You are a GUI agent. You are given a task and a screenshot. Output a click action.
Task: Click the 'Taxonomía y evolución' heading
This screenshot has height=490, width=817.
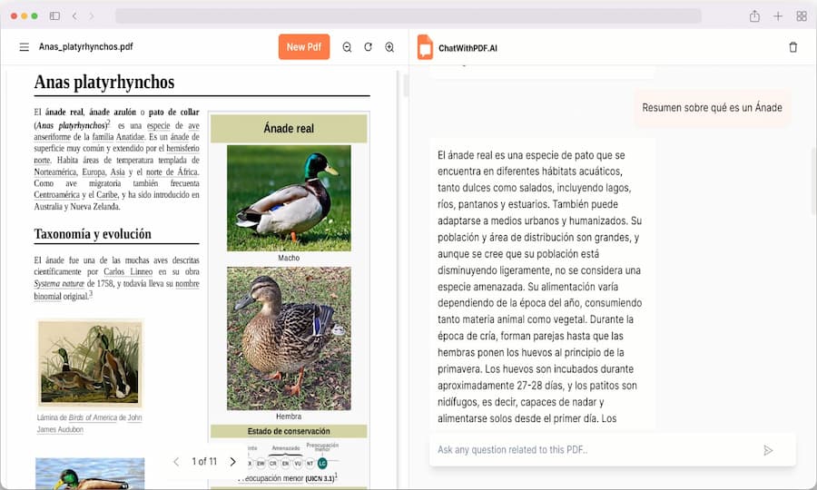93,234
